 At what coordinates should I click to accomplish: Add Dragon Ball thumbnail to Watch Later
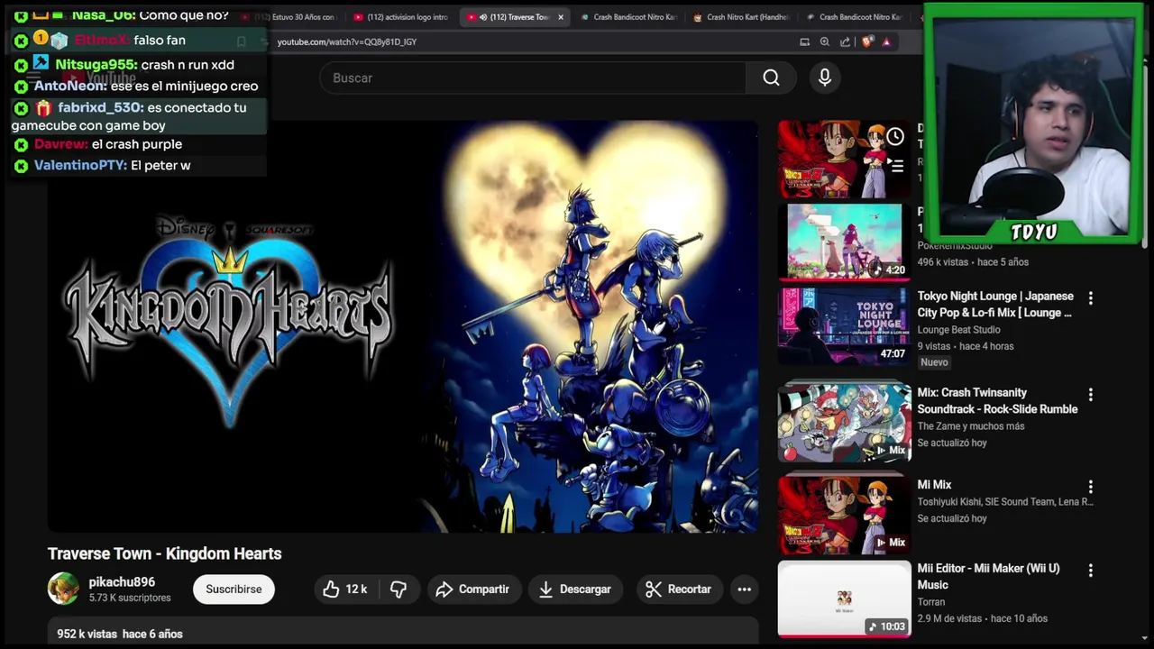pos(895,137)
